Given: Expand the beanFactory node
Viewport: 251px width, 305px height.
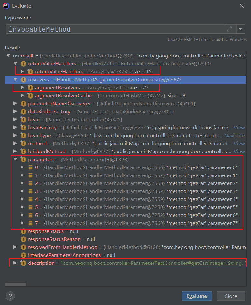Looking at the screenshot, I should (x=15, y=127).
